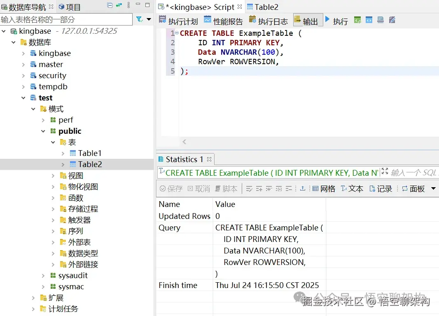This screenshot has width=439, height=316.
Task: Click the filter funnel icon in navigator
Action: 139,19
